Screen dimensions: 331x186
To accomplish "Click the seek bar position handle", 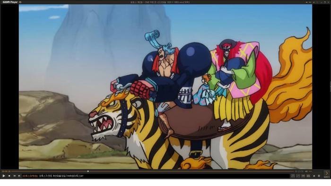I will point(88,171).
